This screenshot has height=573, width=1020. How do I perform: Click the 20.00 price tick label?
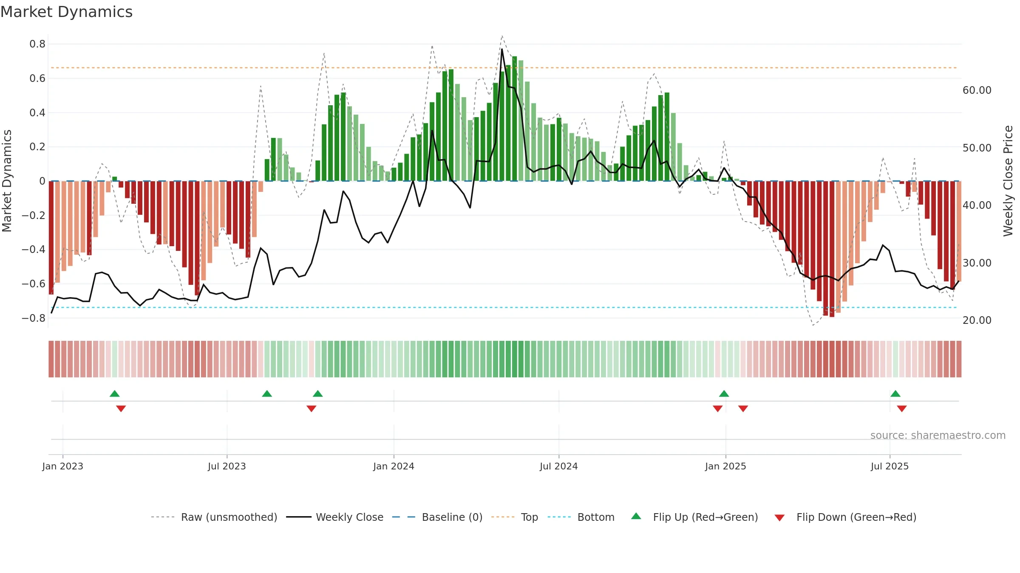coord(977,320)
